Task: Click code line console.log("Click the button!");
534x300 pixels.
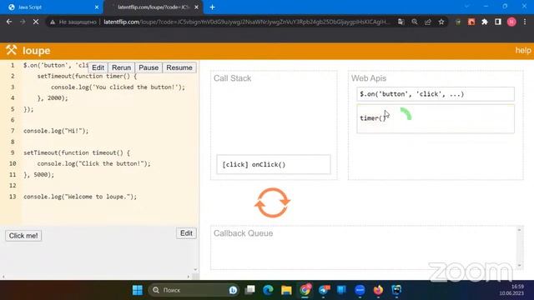Action: [x=93, y=163]
